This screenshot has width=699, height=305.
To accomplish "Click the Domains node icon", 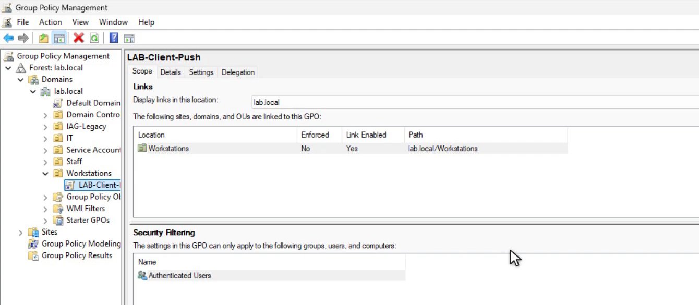I will coord(33,80).
